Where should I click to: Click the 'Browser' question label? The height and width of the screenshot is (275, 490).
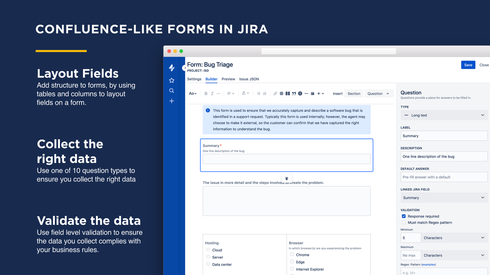(x=296, y=243)
